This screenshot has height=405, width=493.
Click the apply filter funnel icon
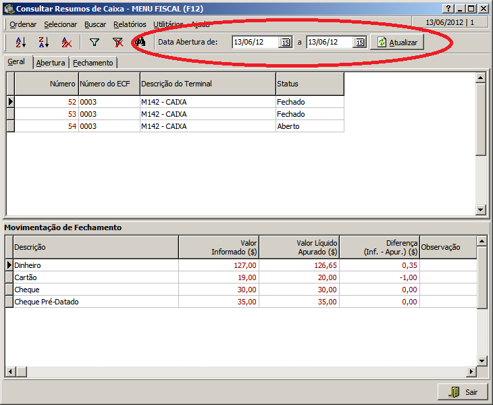point(95,42)
